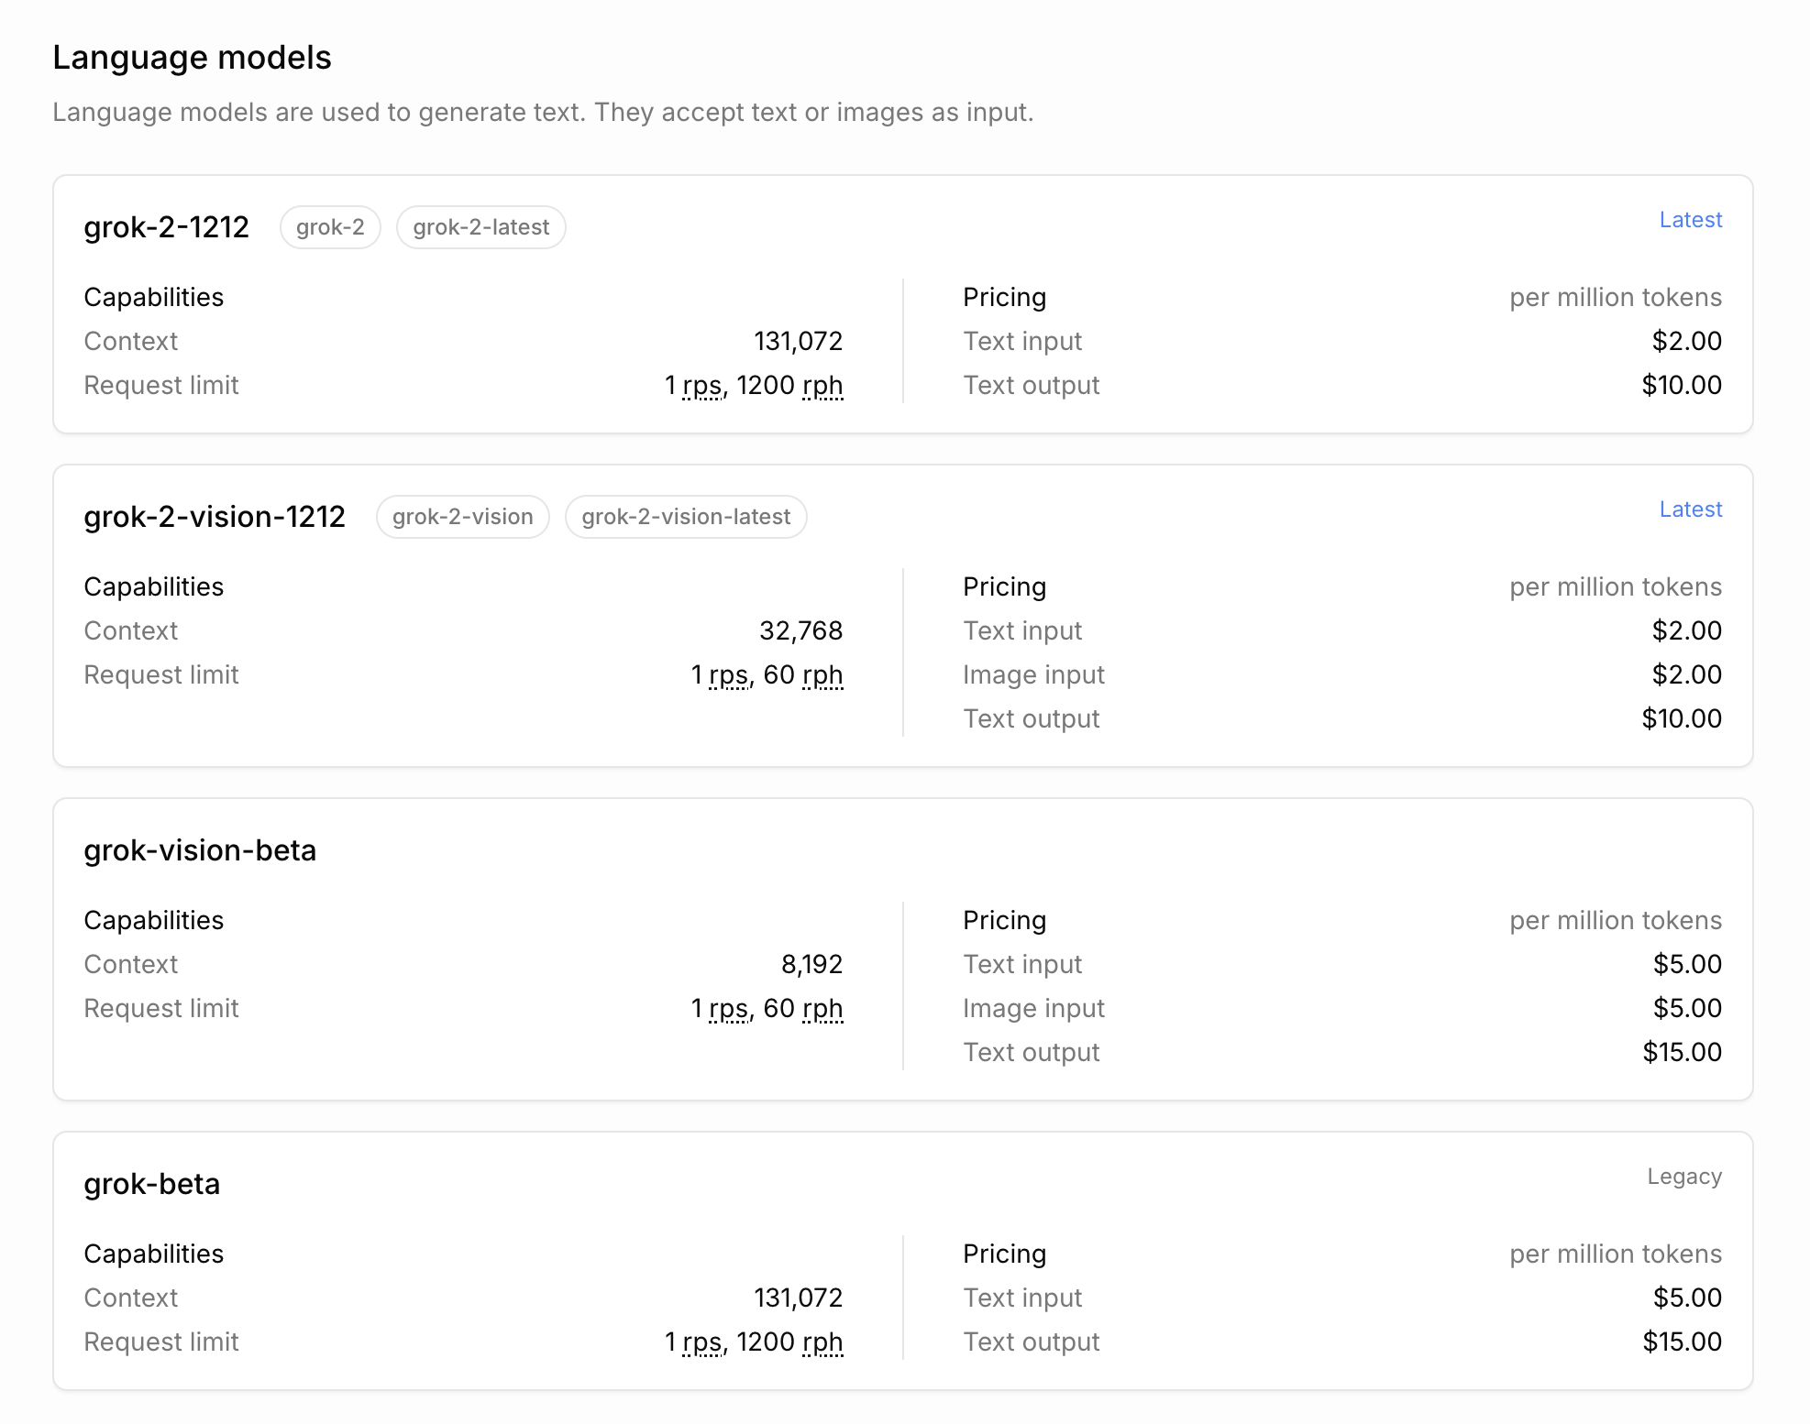Screen dimensions: 1810x1424
Task: Click rph abbreviation in grok-2-1212 request limit
Action: pyautogui.click(x=822, y=386)
